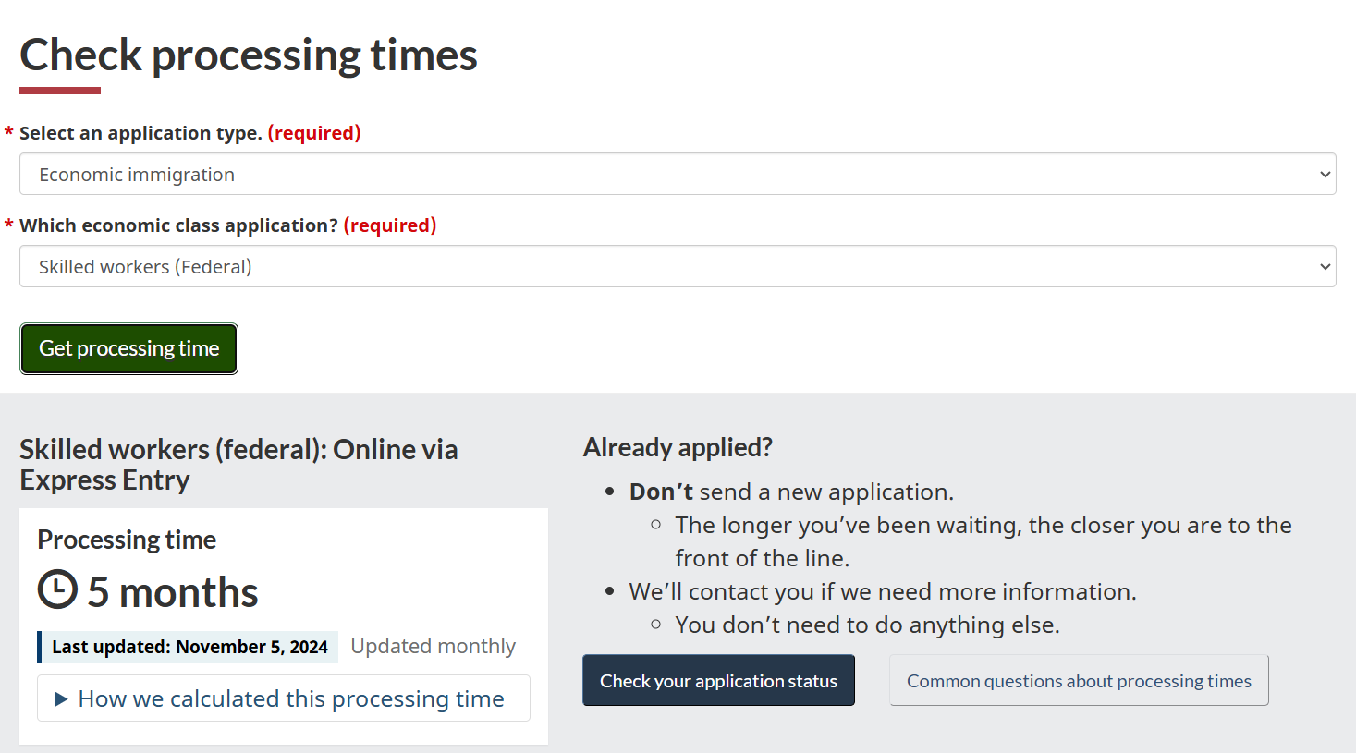Screen dimensions: 1356x753
Task: Click the clock icon beside 5 months
Action: [x=57, y=589]
